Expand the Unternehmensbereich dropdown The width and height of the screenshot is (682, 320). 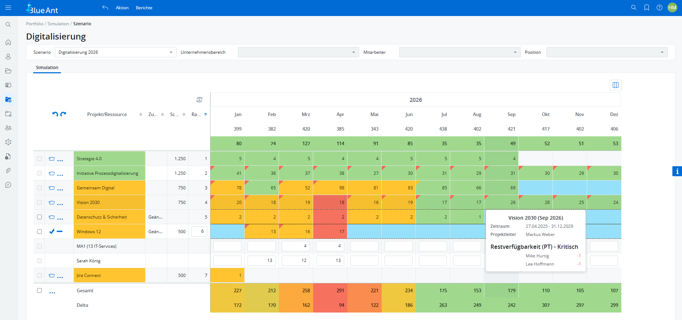click(x=298, y=52)
